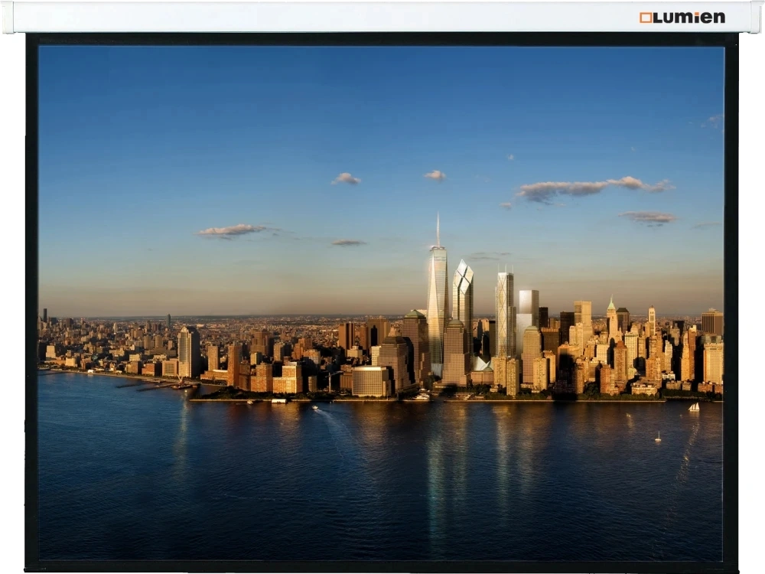Click the wide cloud on the left
This screenshot has width=765, height=574.
(232, 230)
